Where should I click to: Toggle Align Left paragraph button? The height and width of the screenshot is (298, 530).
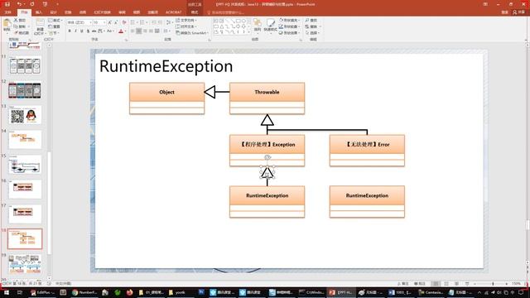[x=132, y=31]
